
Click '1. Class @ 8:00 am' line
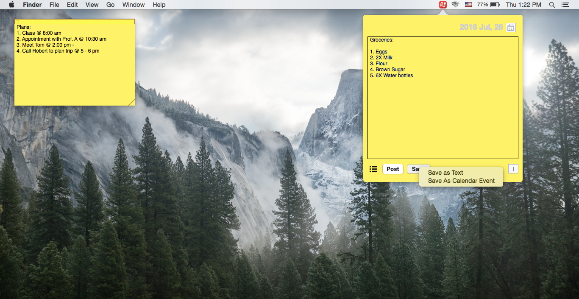click(x=39, y=33)
